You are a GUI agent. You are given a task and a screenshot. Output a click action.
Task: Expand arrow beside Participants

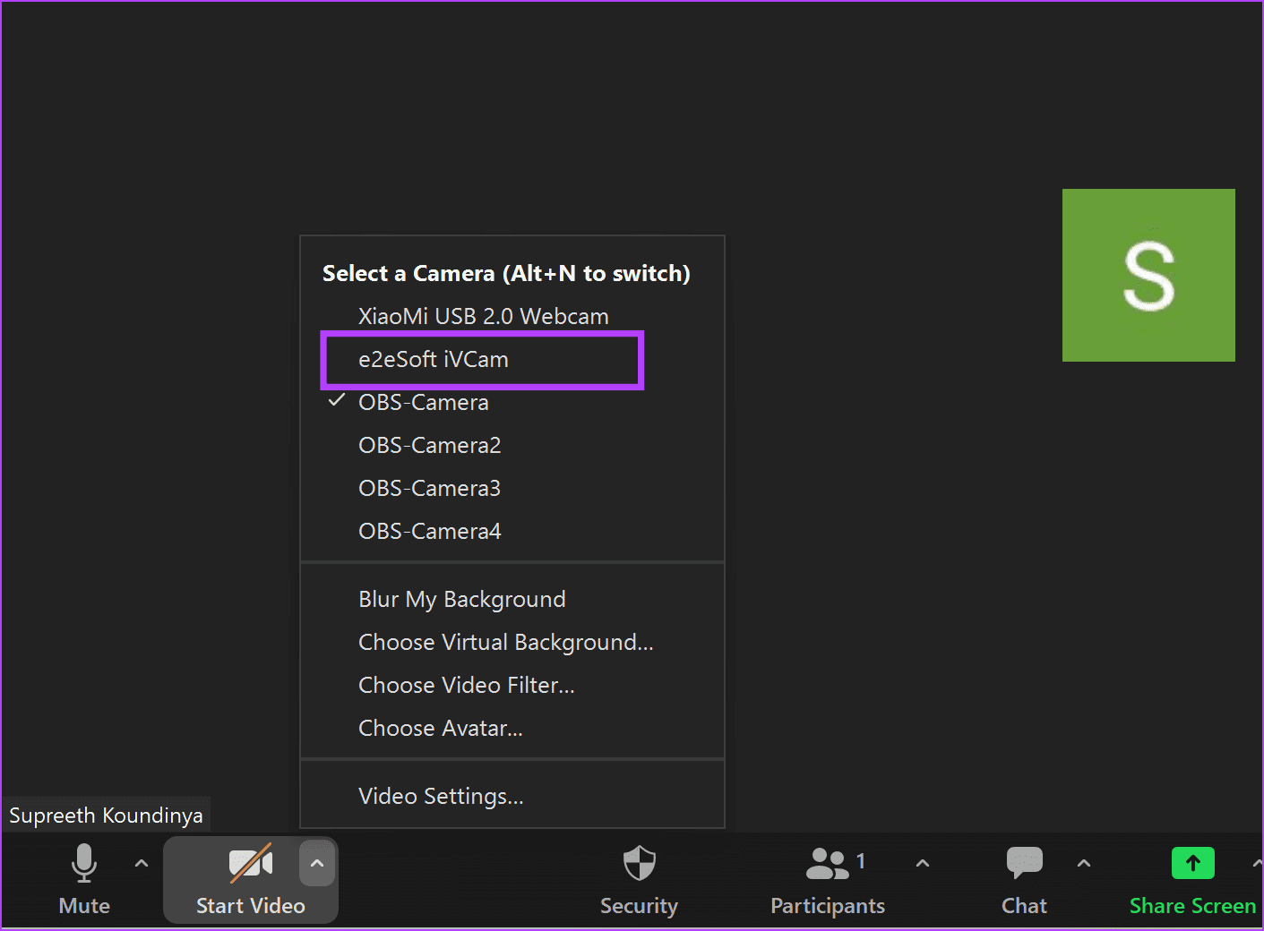point(923,864)
